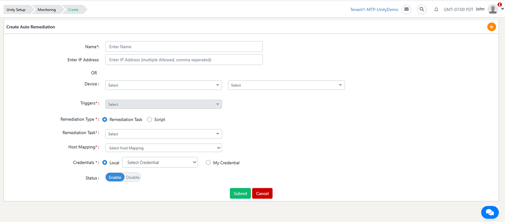The height and width of the screenshot is (222, 505).
Task: Select the Local credentials radio button
Action: [x=105, y=163]
